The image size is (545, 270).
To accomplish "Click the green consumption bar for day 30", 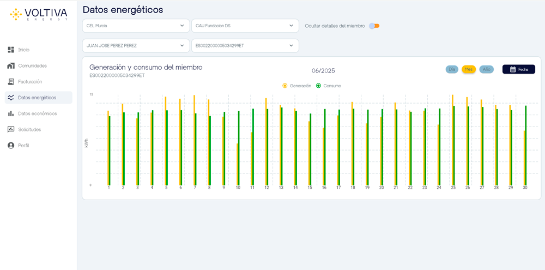I will click(x=526, y=145).
